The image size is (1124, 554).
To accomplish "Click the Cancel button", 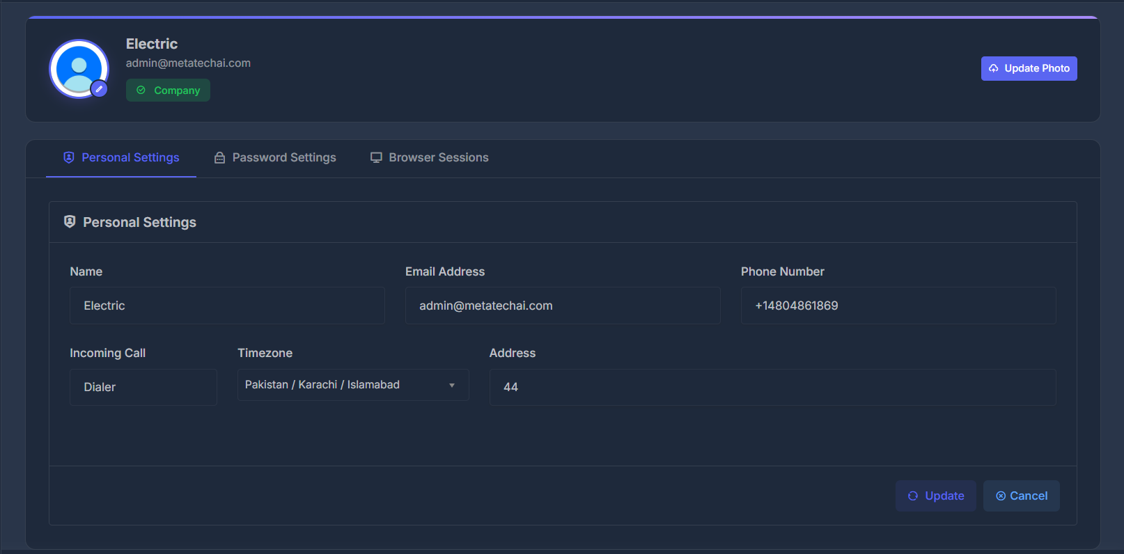I will (x=1022, y=496).
